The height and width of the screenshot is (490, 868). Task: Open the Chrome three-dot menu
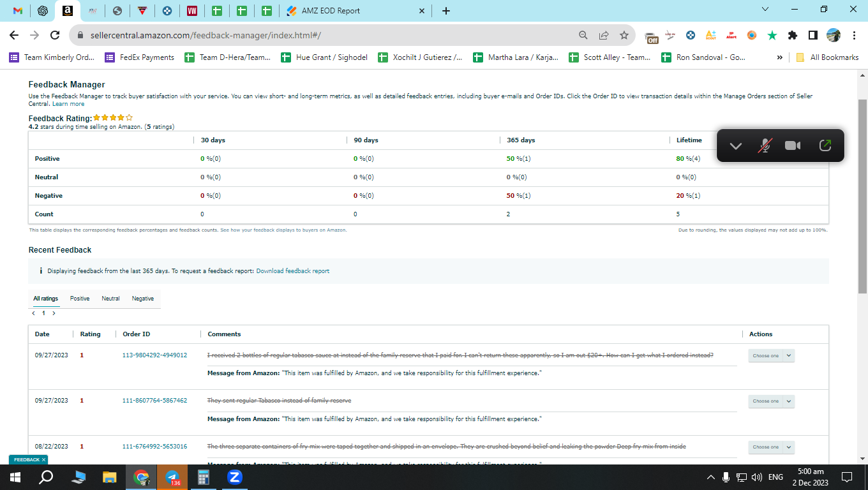click(x=854, y=35)
